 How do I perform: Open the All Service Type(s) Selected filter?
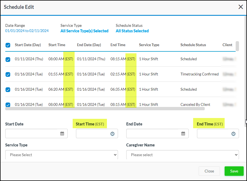(84, 31)
